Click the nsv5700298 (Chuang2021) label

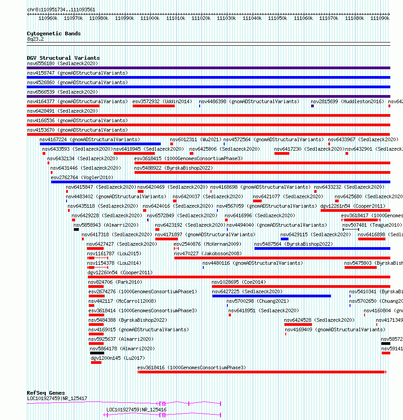click(258, 301)
